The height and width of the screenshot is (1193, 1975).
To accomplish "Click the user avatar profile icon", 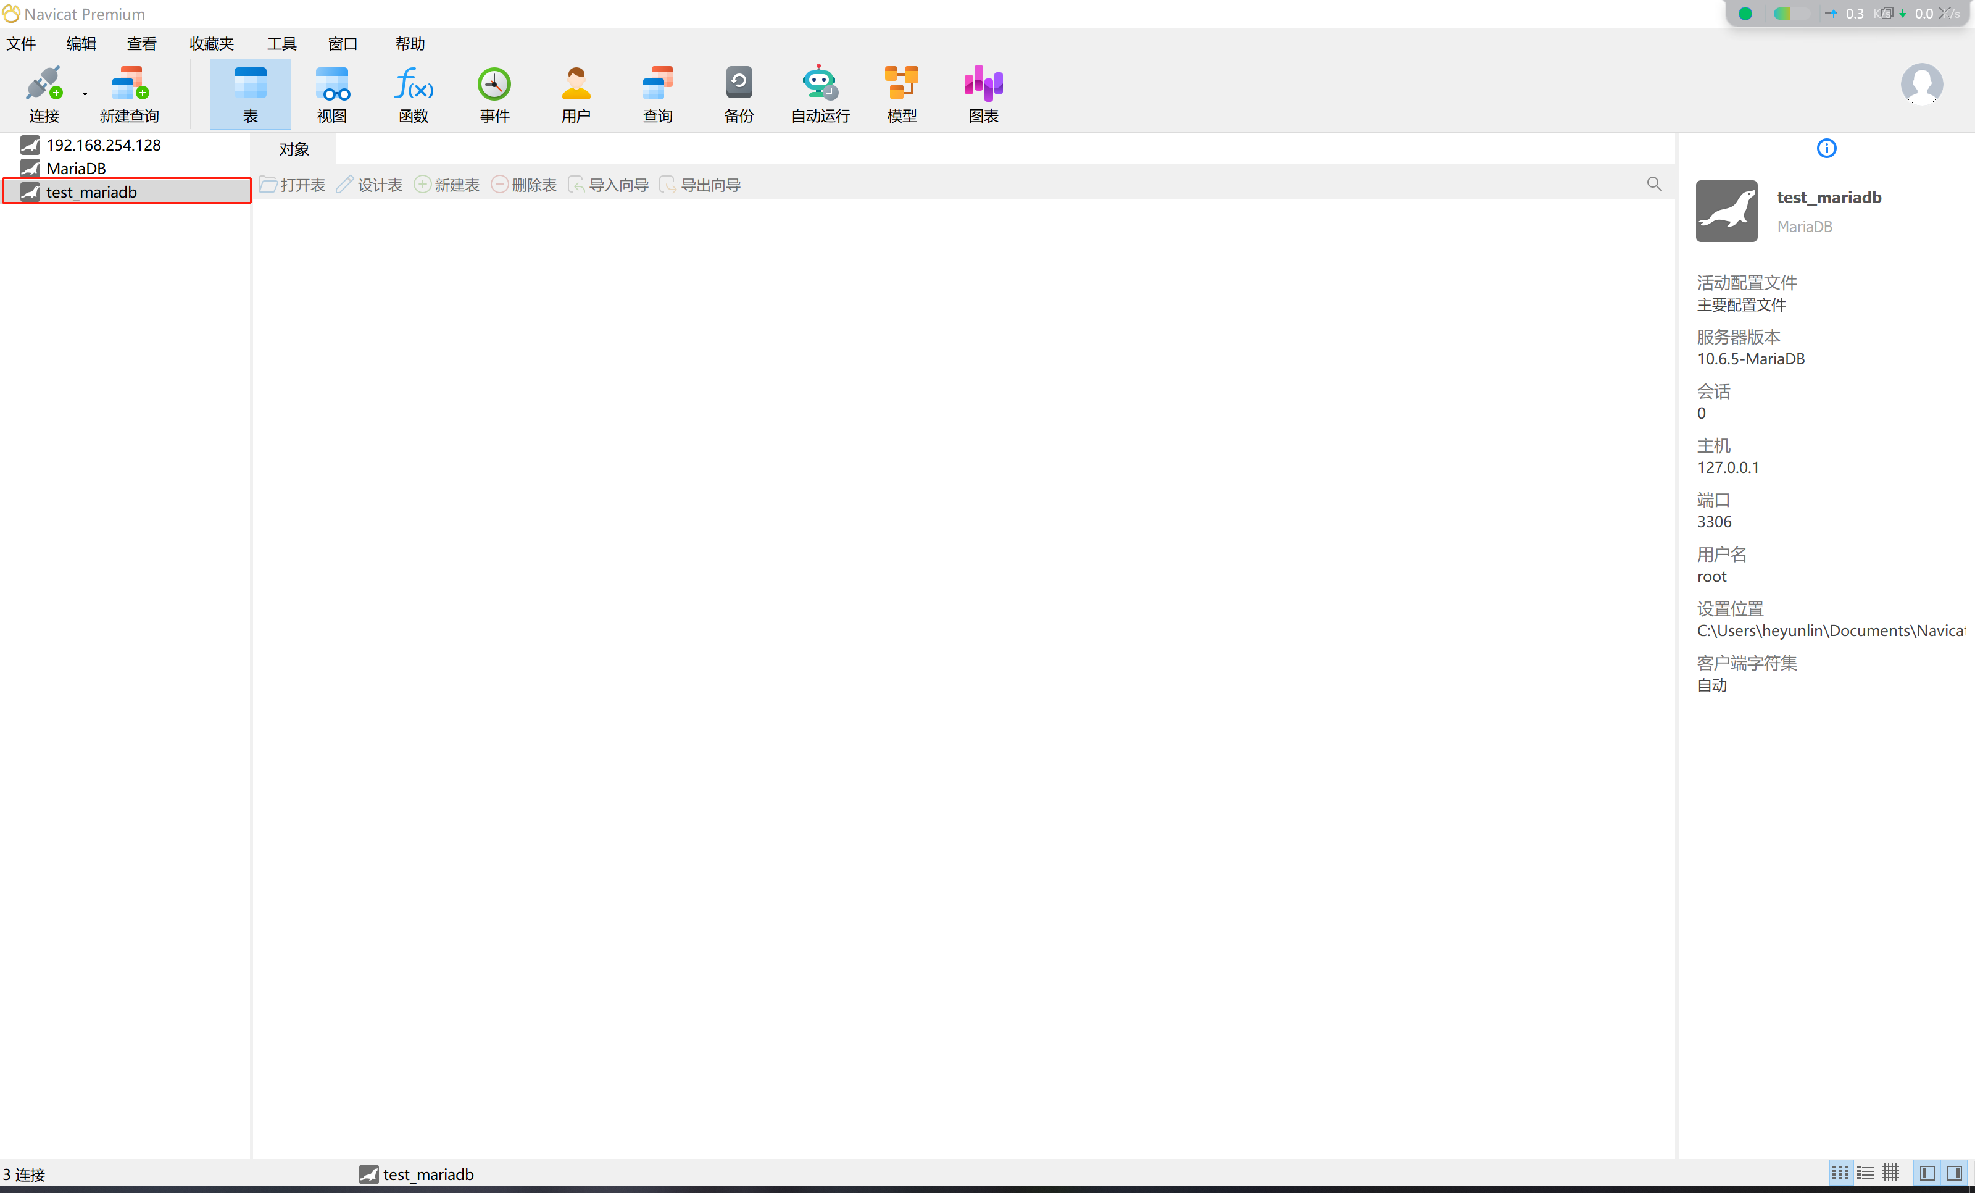I will (x=1921, y=84).
